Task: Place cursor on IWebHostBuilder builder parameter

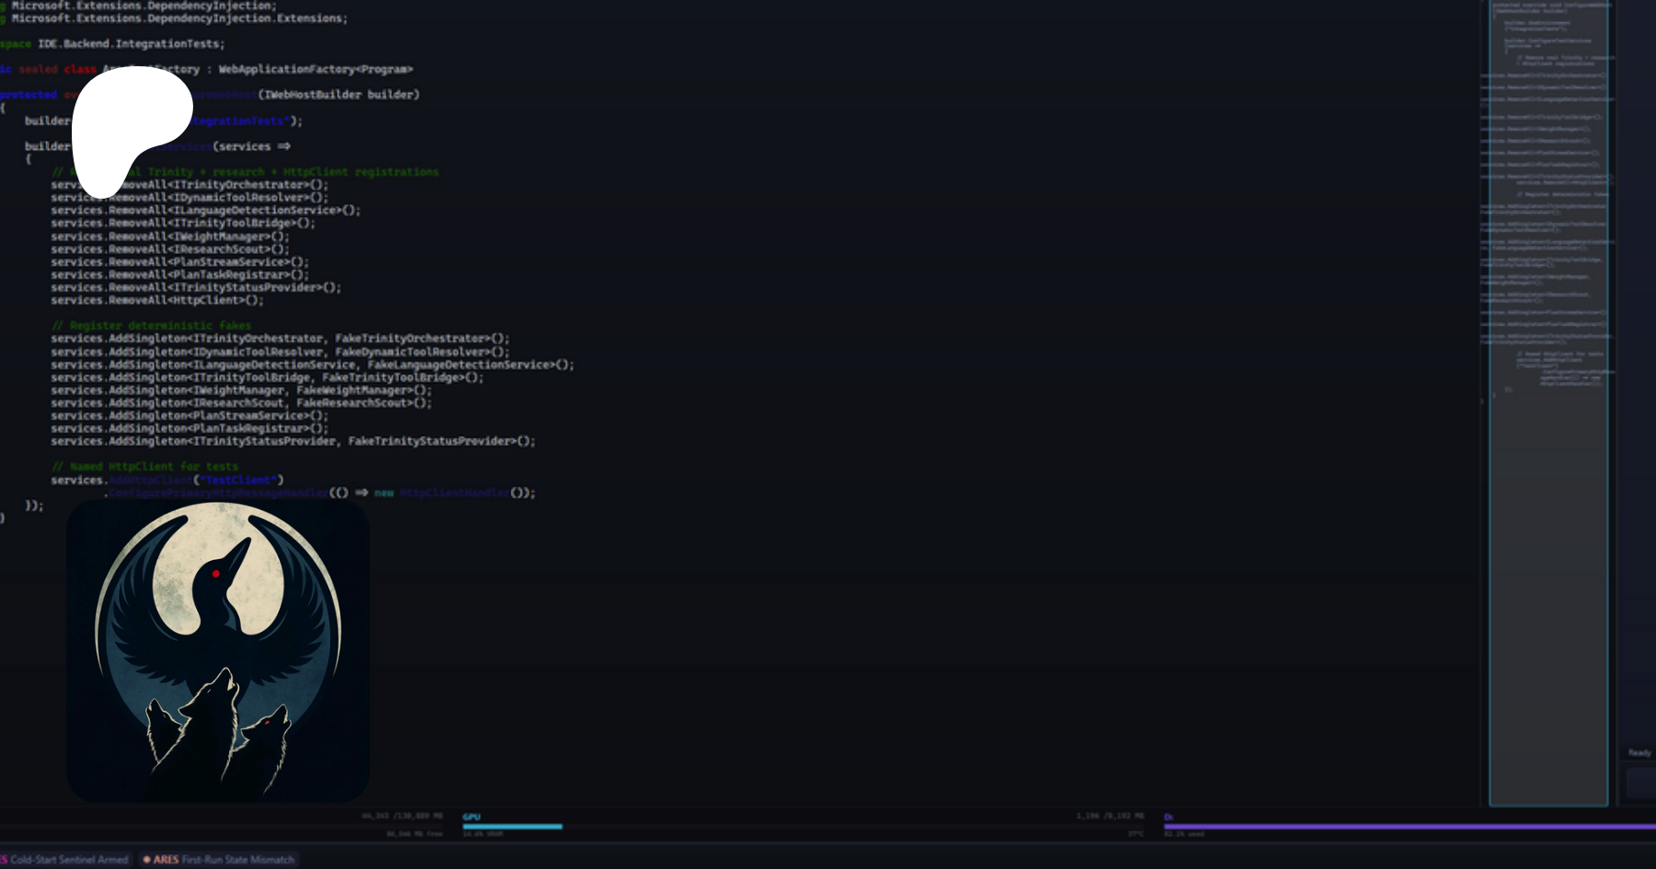Action: tap(340, 95)
